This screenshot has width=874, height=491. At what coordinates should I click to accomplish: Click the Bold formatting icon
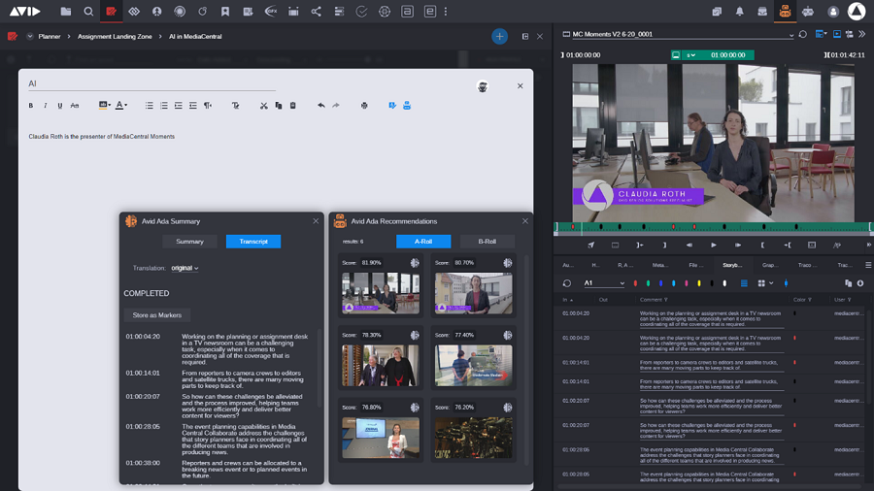[x=31, y=105]
